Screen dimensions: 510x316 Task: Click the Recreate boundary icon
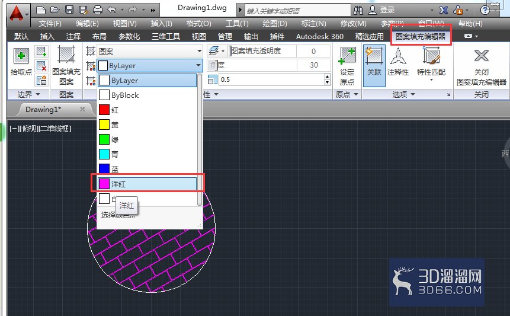41,80
